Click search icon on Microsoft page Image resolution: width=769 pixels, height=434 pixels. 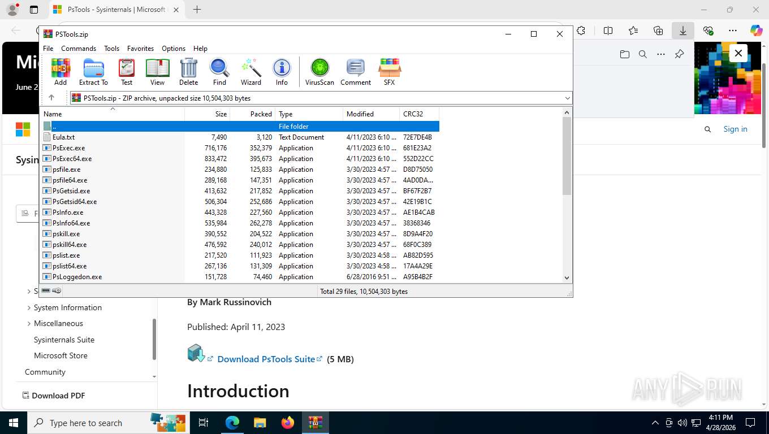tap(707, 129)
